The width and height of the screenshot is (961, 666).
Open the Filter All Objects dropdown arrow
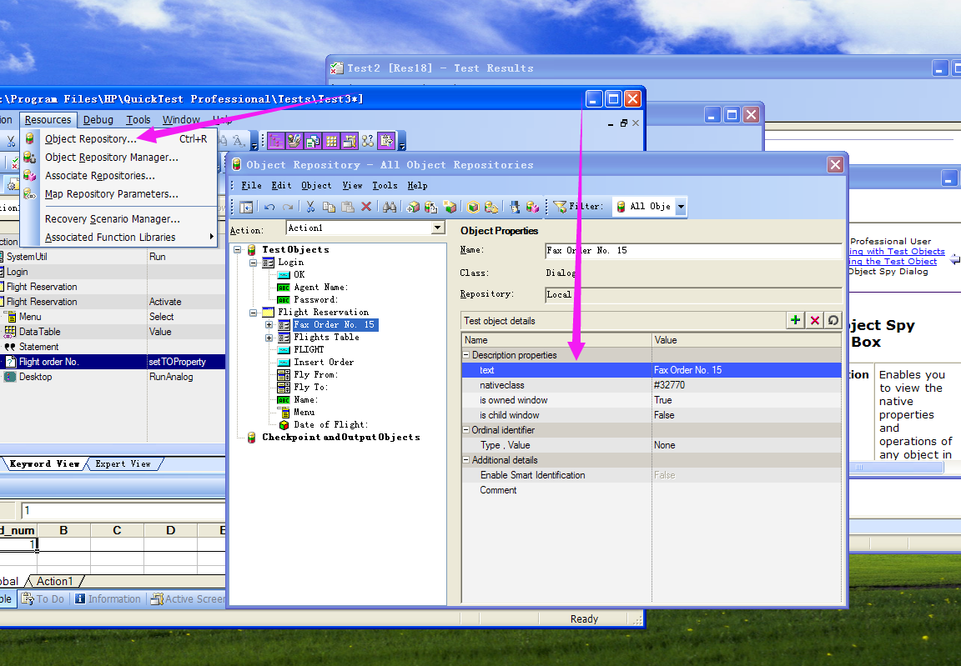tap(681, 207)
